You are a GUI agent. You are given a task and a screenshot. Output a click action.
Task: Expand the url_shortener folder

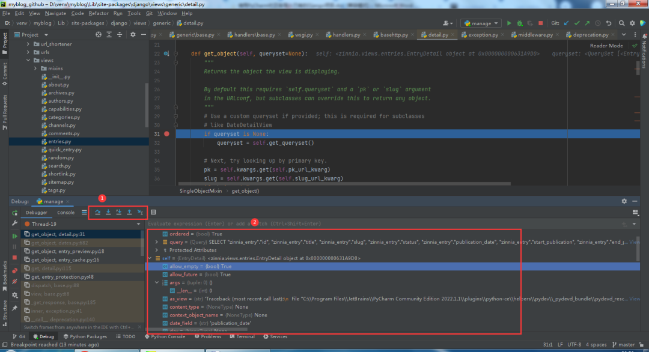click(x=28, y=44)
